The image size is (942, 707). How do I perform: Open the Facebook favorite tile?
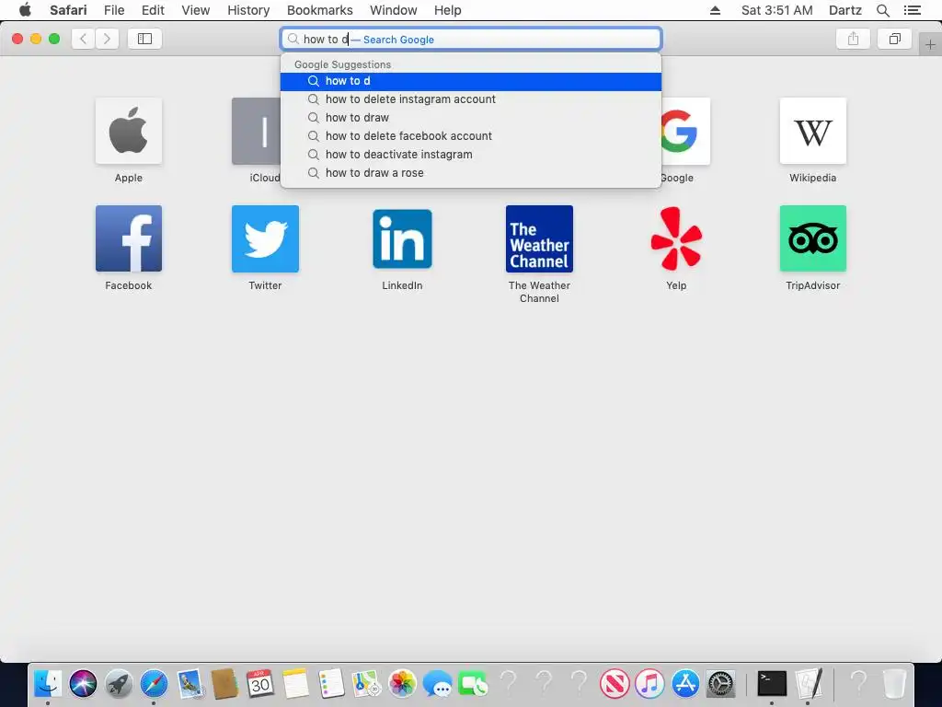pyautogui.click(x=129, y=238)
